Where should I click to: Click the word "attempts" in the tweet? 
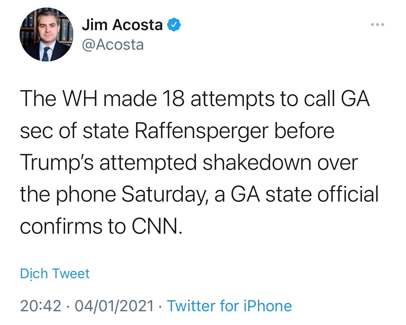[232, 99]
